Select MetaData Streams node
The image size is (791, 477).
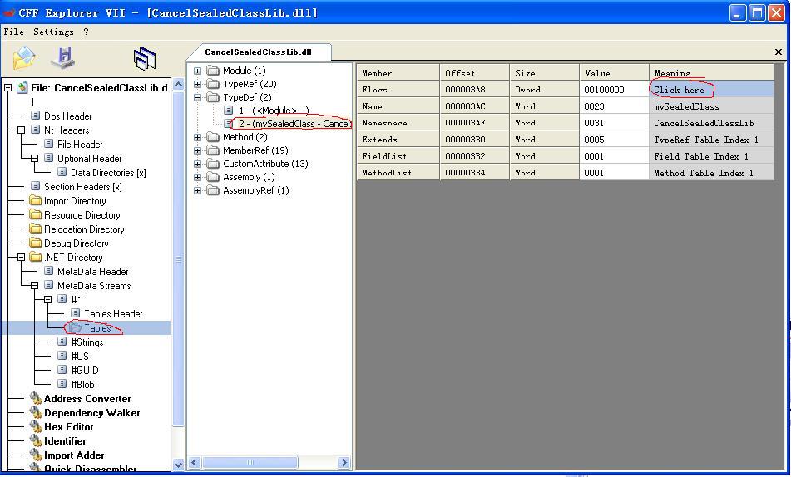tap(94, 285)
